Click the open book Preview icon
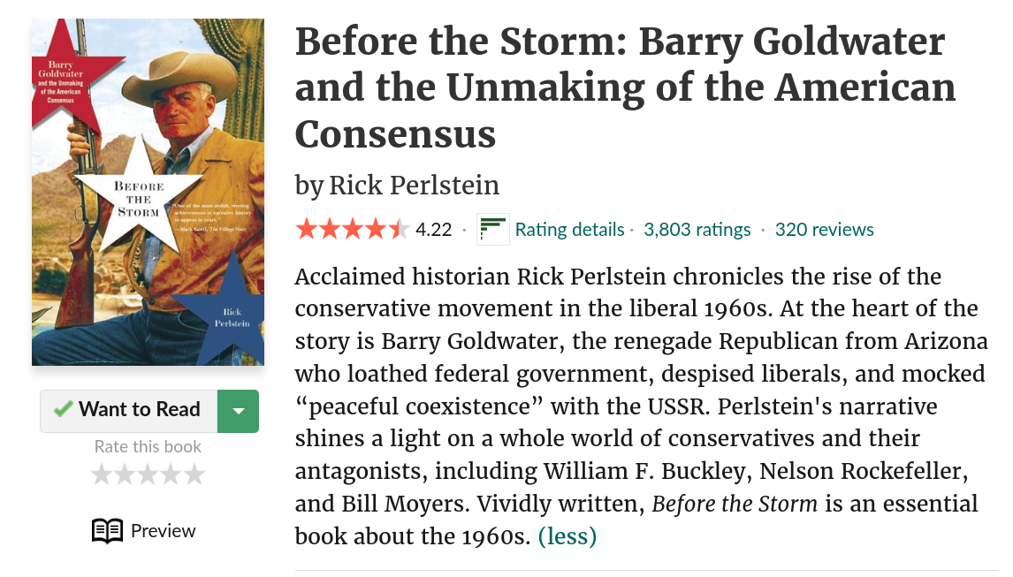 107,531
